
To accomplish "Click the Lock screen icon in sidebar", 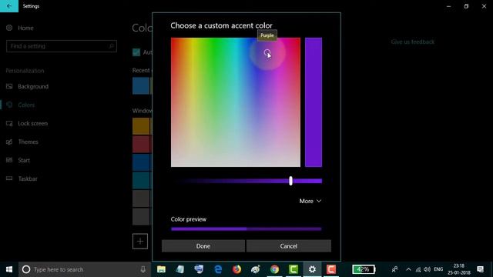I will click(x=9, y=123).
